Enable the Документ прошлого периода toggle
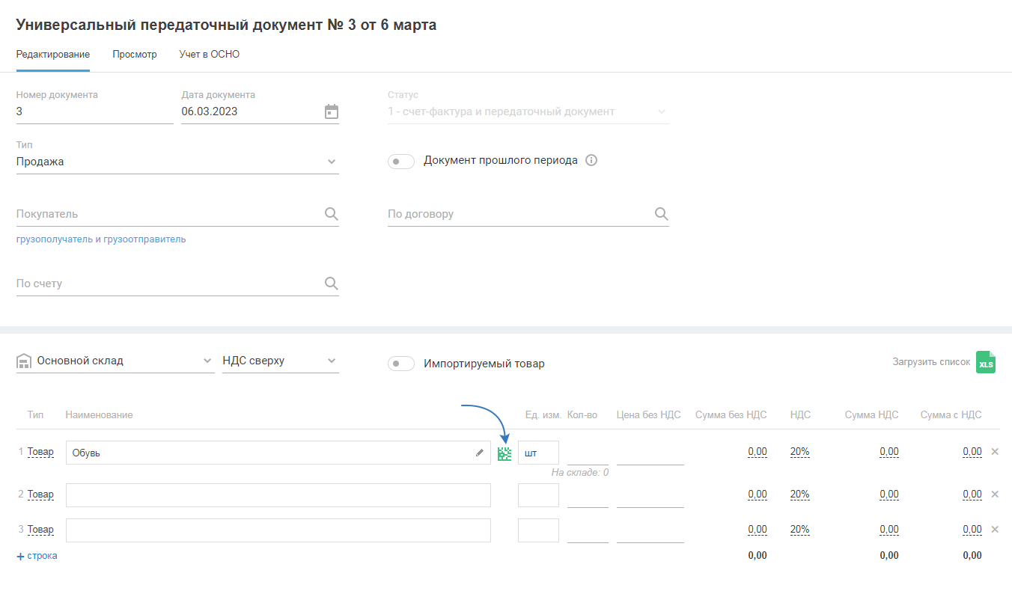 [401, 162]
